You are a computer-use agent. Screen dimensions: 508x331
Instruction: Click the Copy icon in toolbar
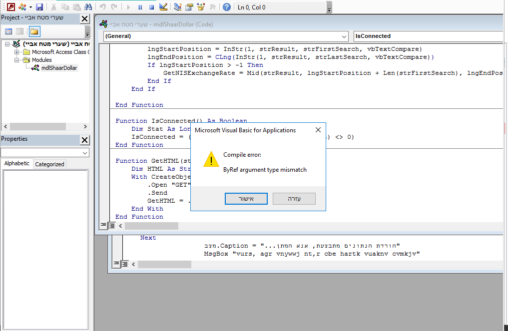65,7
